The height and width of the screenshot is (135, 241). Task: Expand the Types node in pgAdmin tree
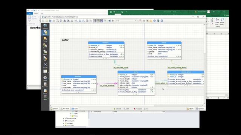point(70,114)
